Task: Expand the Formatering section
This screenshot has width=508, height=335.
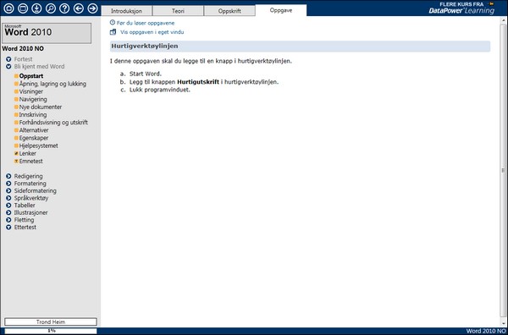Action: pyautogui.click(x=8, y=184)
